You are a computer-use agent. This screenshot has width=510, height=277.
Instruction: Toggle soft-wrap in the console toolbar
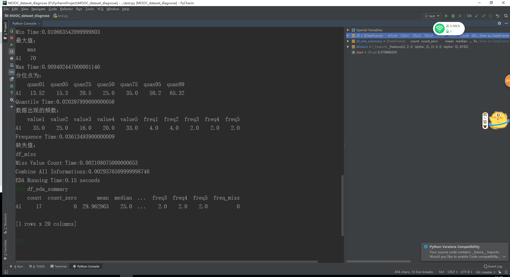coord(11,65)
